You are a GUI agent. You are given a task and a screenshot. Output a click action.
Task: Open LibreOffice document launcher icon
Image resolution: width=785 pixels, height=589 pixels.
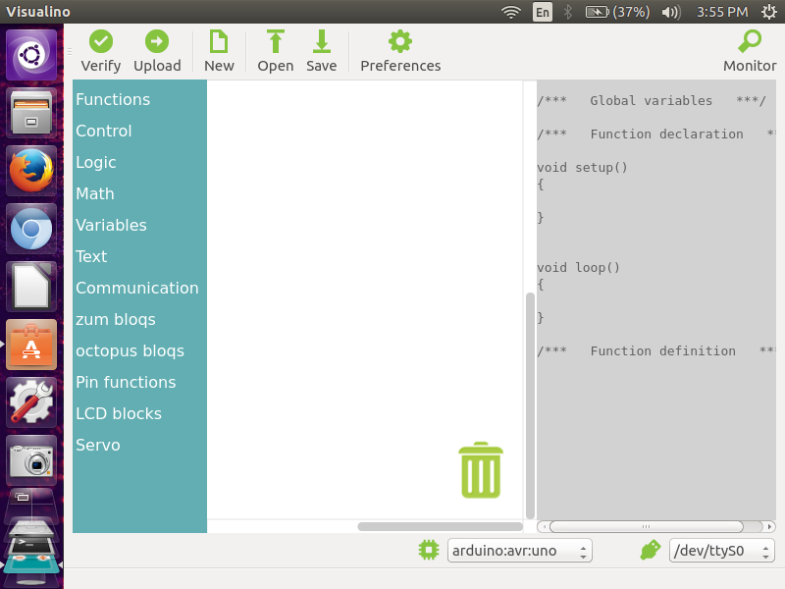click(x=31, y=287)
